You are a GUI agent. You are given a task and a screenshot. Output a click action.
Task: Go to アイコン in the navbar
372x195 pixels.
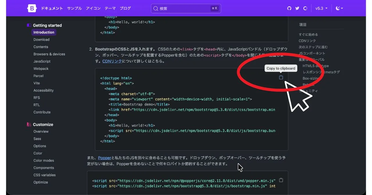pyautogui.click(x=93, y=8)
